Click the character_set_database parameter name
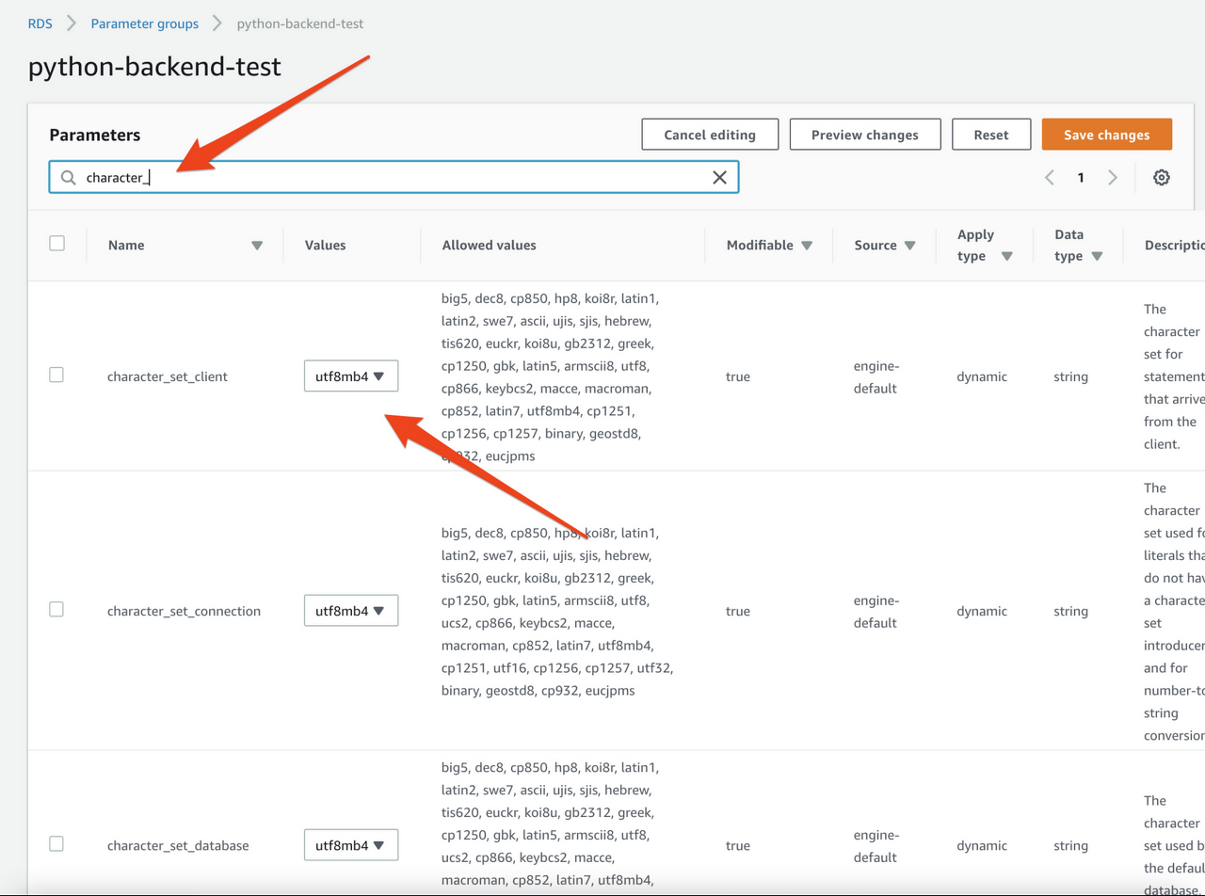Viewport: 1205px width, 896px height. (x=178, y=845)
